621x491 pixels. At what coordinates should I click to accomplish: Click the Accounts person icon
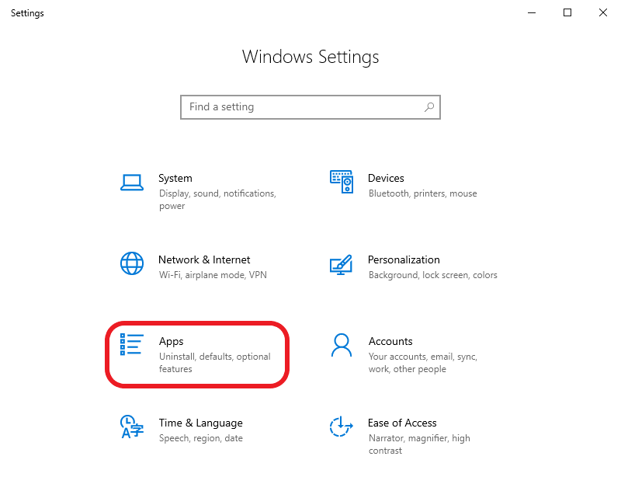(342, 346)
